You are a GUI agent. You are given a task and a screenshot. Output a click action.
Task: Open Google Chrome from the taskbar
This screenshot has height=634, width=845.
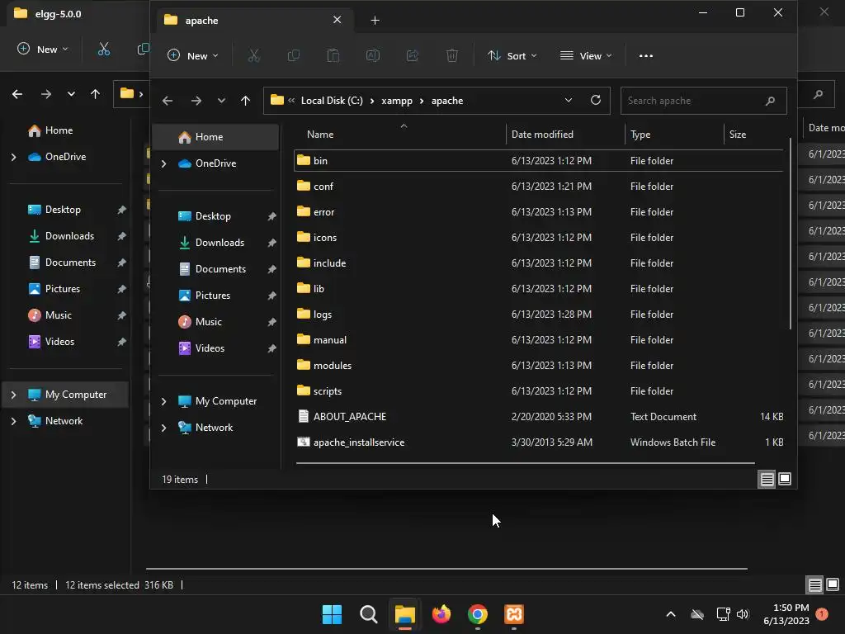tap(478, 614)
